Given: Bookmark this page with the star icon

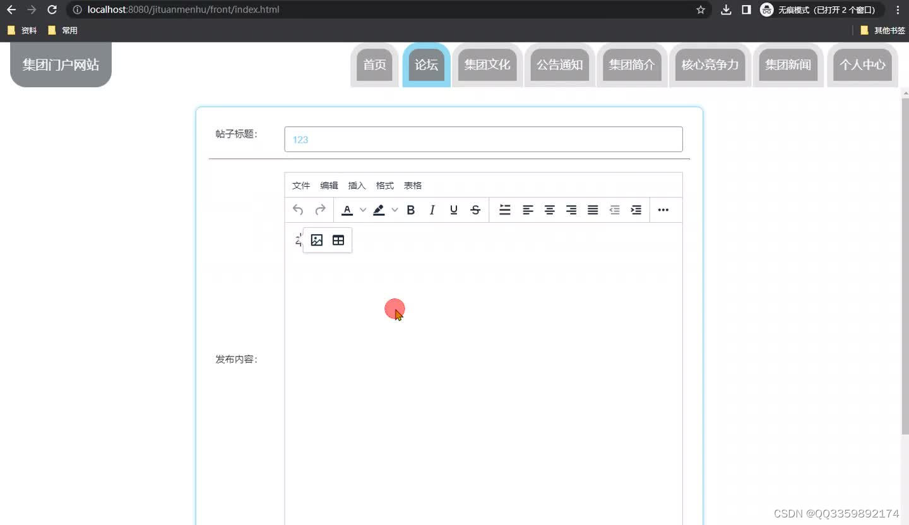Looking at the screenshot, I should point(701,9).
